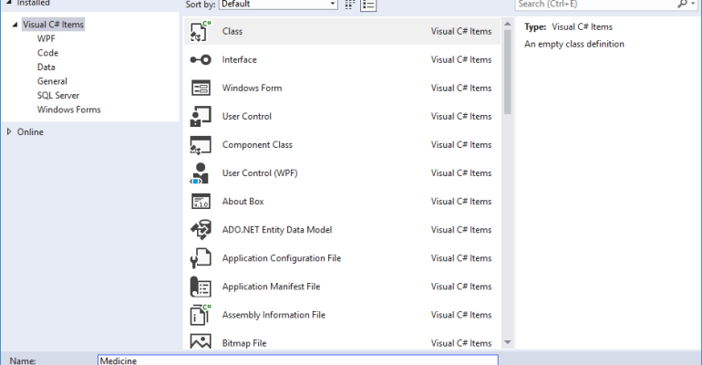
Task: Open the Online tree node
Action: pyautogui.click(x=30, y=131)
